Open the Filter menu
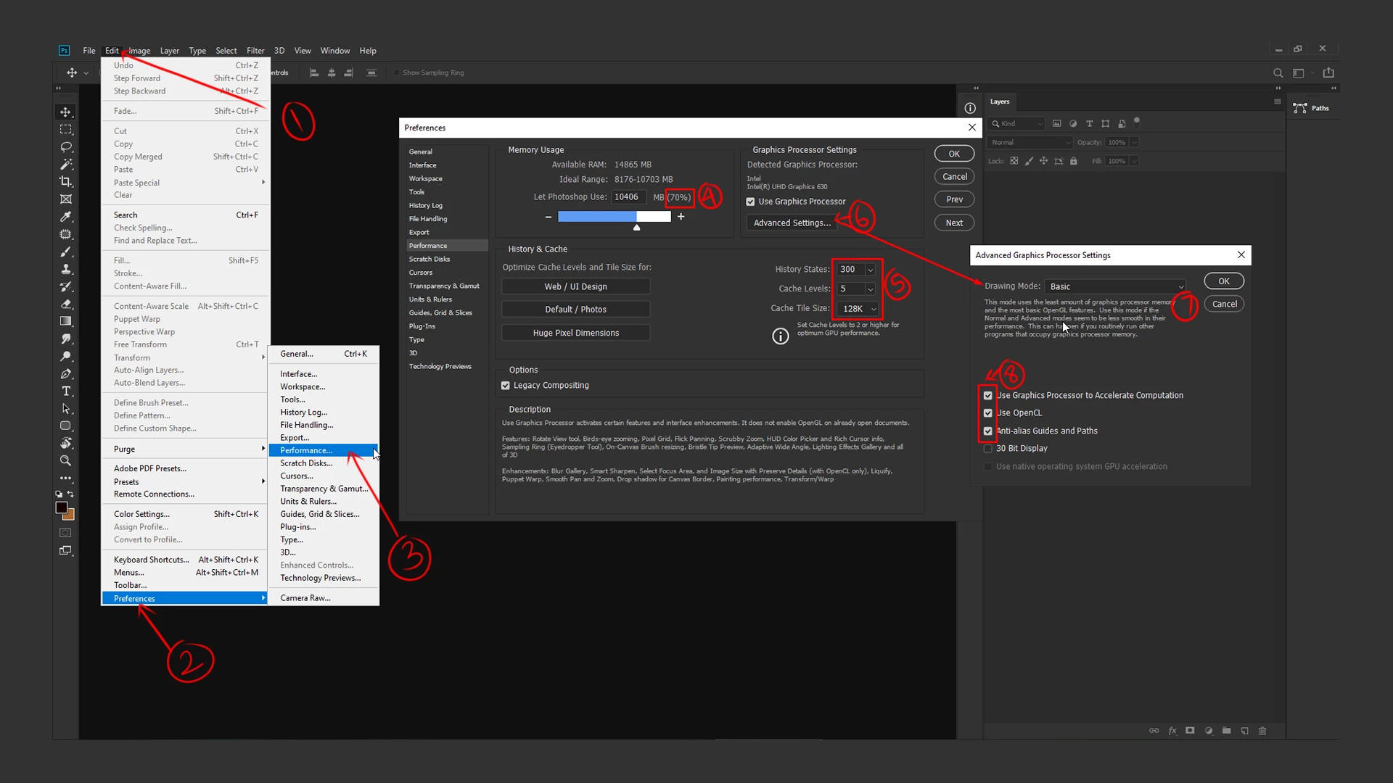Image resolution: width=1393 pixels, height=783 pixels. [255, 51]
